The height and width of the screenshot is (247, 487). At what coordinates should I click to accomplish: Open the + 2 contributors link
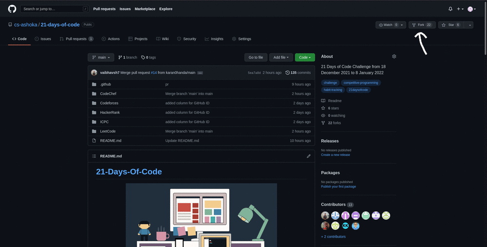(x=333, y=237)
